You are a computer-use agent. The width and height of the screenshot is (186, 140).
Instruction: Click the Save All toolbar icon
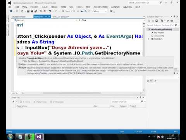(x=36, y=11)
